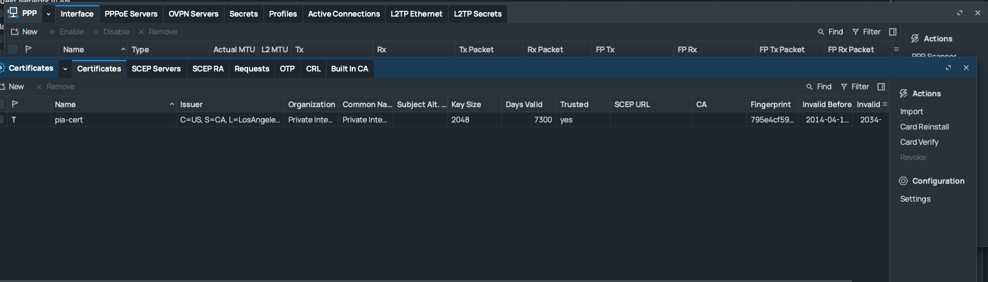Check the select-all checkbox in Certificates table

pos(2,105)
